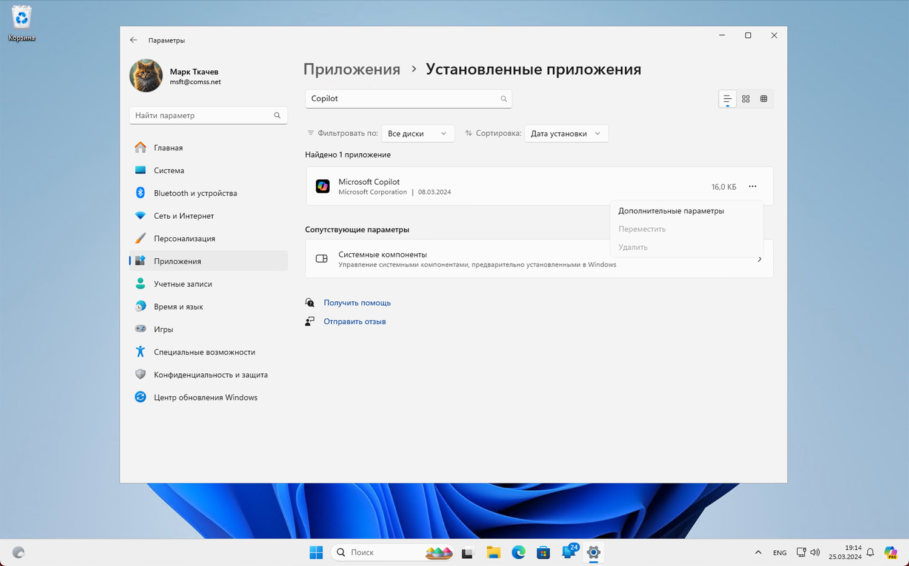Launch Microsoft Edge from the taskbar

(x=519, y=552)
